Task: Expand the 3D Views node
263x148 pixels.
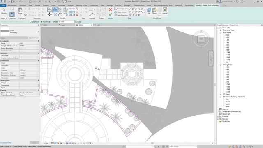Action: coord(221,94)
